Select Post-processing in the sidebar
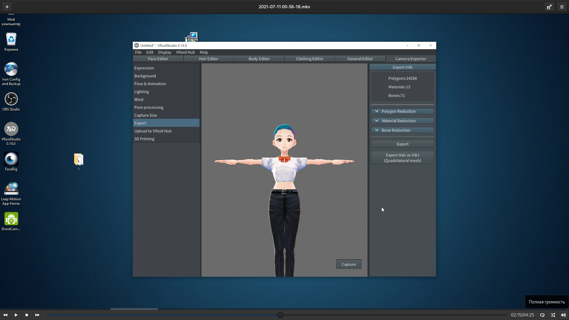The width and height of the screenshot is (569, 320). click(166, 107)
